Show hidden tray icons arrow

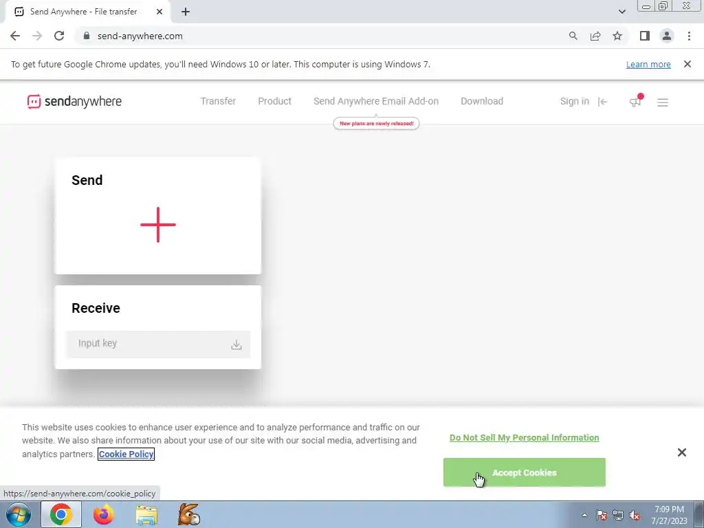point(584,515)
